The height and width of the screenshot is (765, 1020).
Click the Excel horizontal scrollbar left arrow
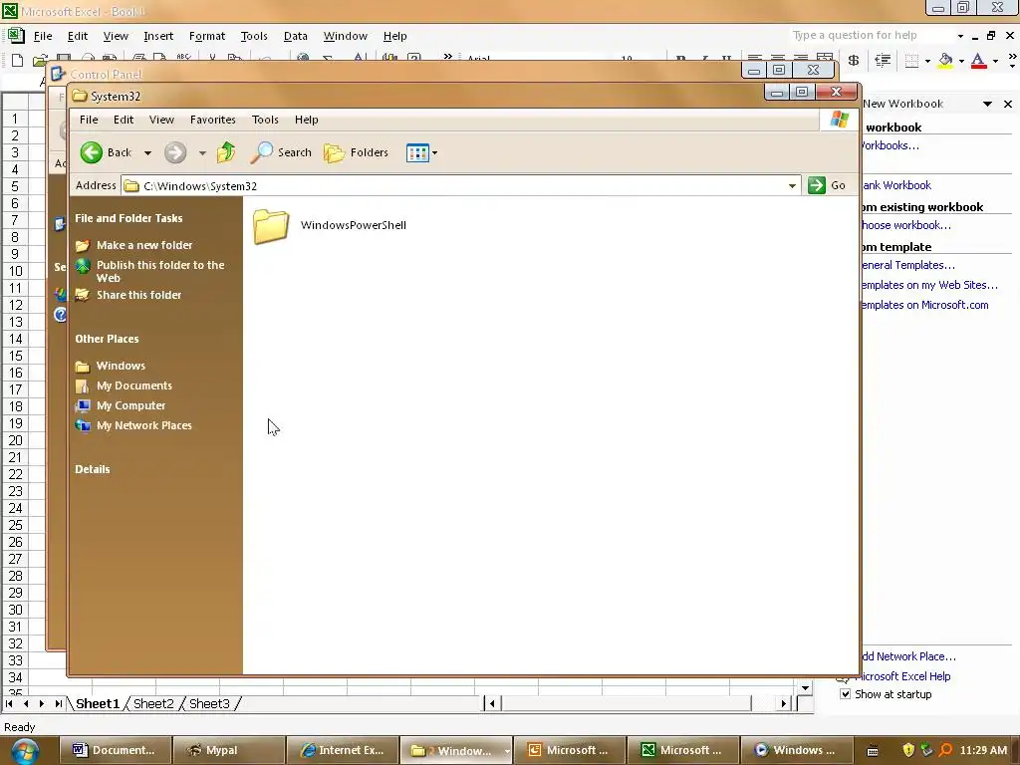click(x=492, y=703)
